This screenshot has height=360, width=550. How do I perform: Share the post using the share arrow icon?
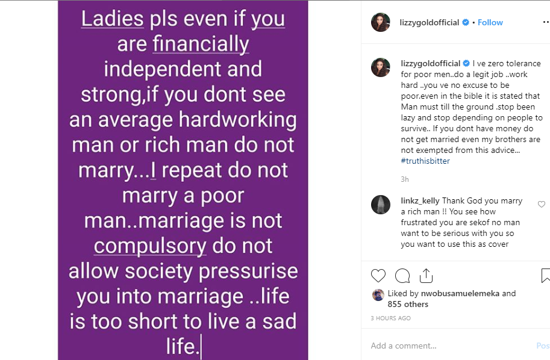[426, 275]
